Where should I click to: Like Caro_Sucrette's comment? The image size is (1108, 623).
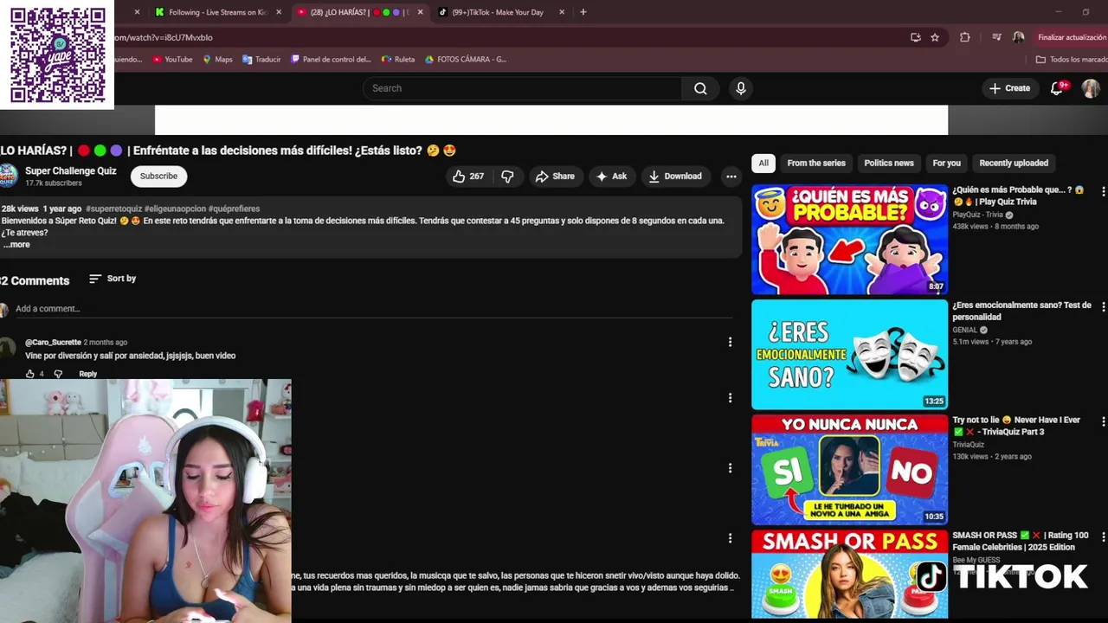click(30, 374)
